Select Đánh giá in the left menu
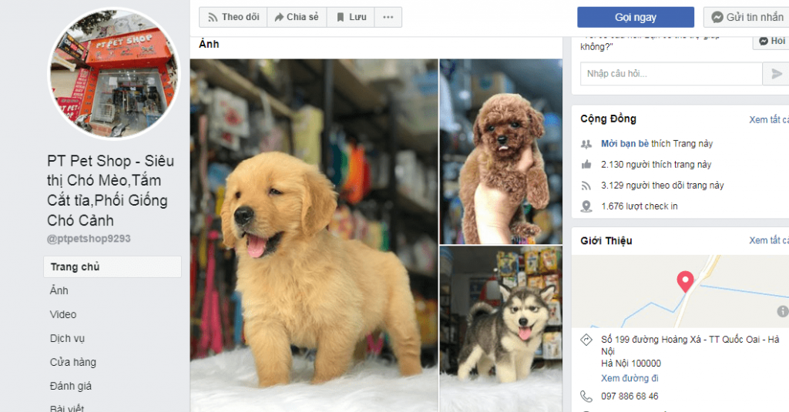The width and height of the screenshot is (789, 412). (71, 386)
